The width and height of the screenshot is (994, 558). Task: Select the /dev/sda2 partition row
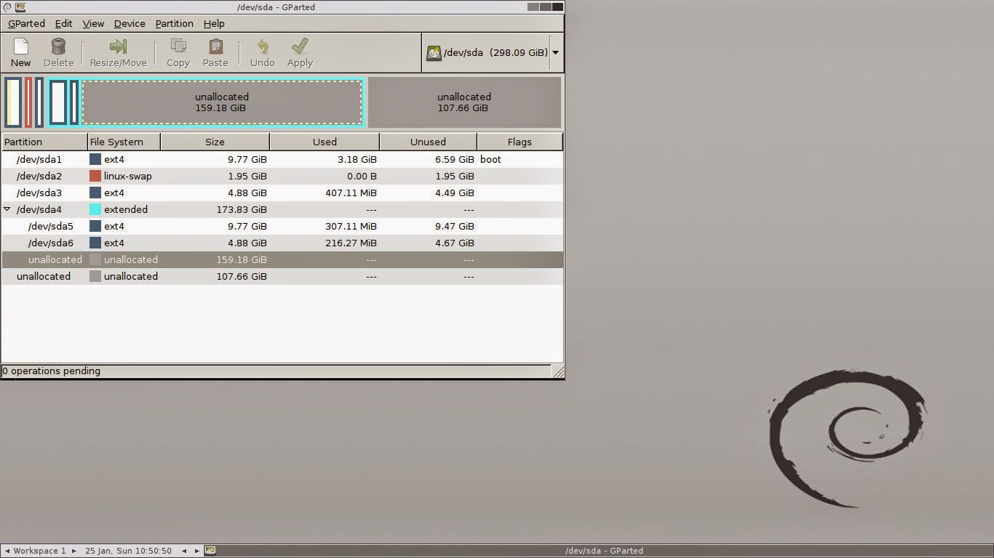tap(282, 176)
